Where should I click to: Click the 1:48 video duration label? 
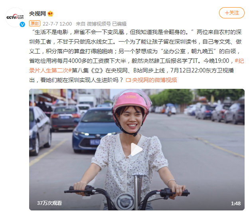click(x=235, y=204)
